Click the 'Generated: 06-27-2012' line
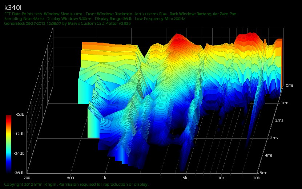 tap(67, 23)
